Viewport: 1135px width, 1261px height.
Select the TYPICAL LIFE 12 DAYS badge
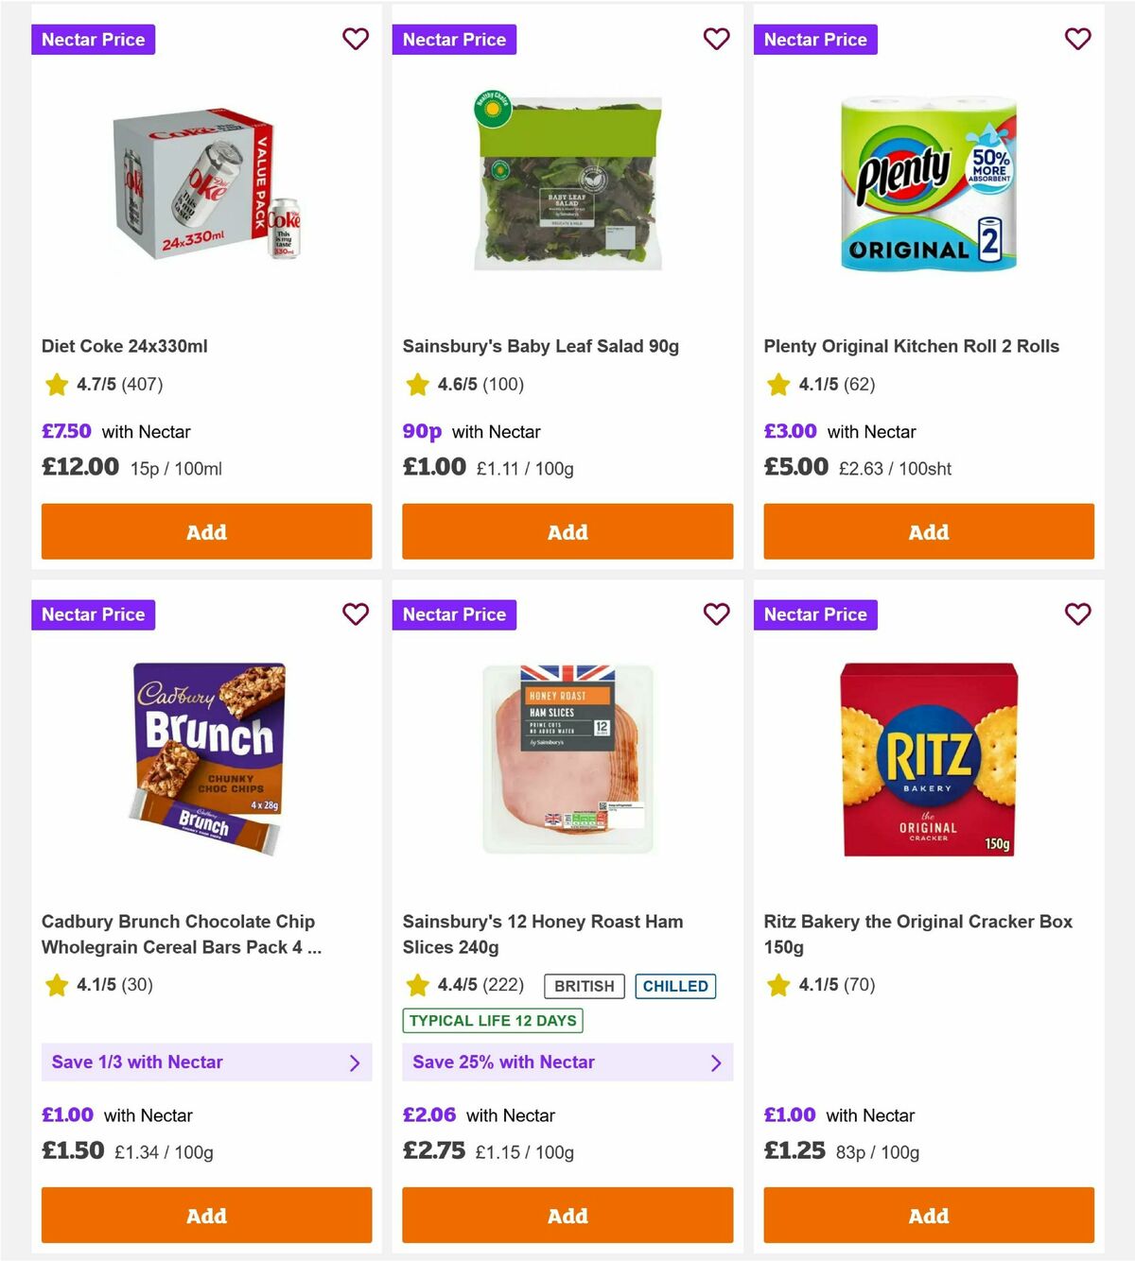pyautogui.click(x=492, y=1021)
